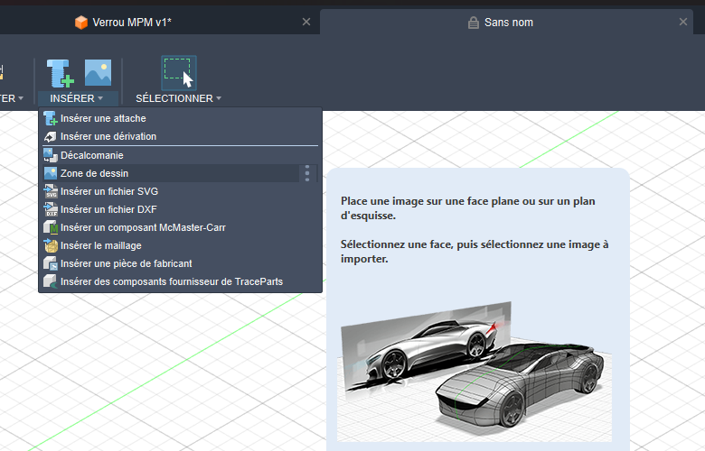The height and width of the screenshot is (451, 705).
Task: Click the Insérer un fichier DXF icon
Action: 51,209
